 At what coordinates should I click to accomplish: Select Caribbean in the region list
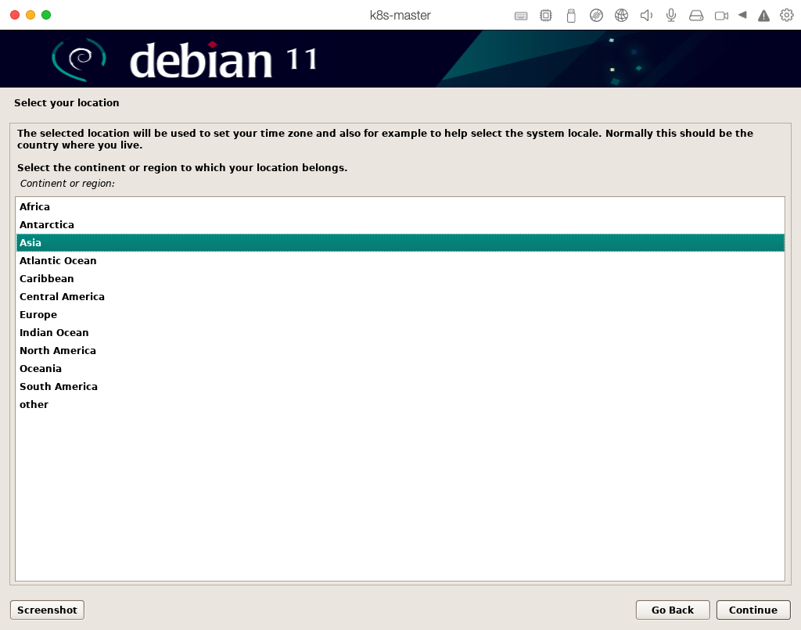(x=400, y=279)
